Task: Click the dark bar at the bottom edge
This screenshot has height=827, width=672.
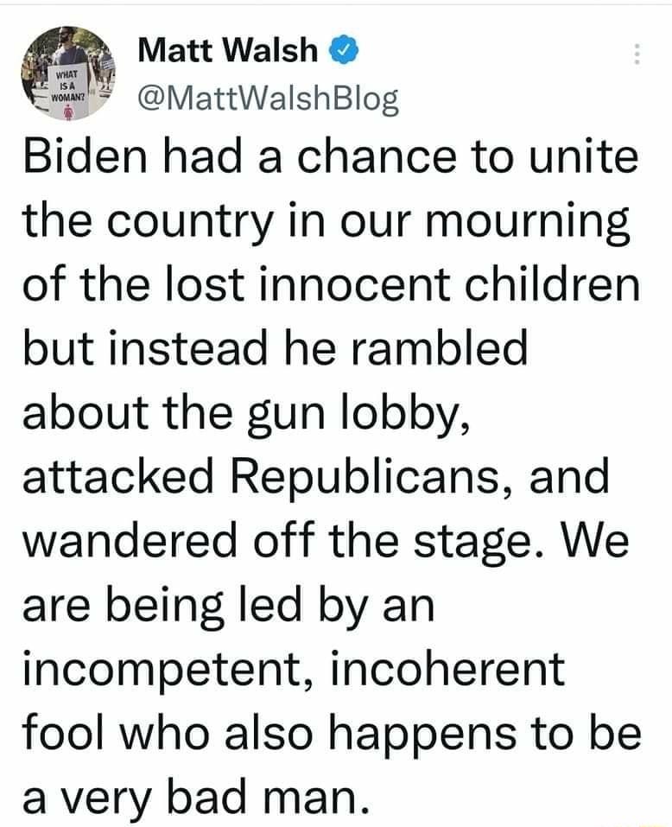Action: 336,824
